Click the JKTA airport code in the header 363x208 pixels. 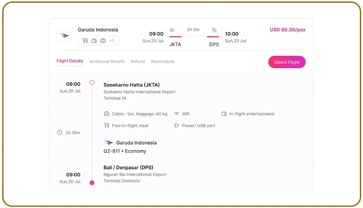(x=175, y=44)
